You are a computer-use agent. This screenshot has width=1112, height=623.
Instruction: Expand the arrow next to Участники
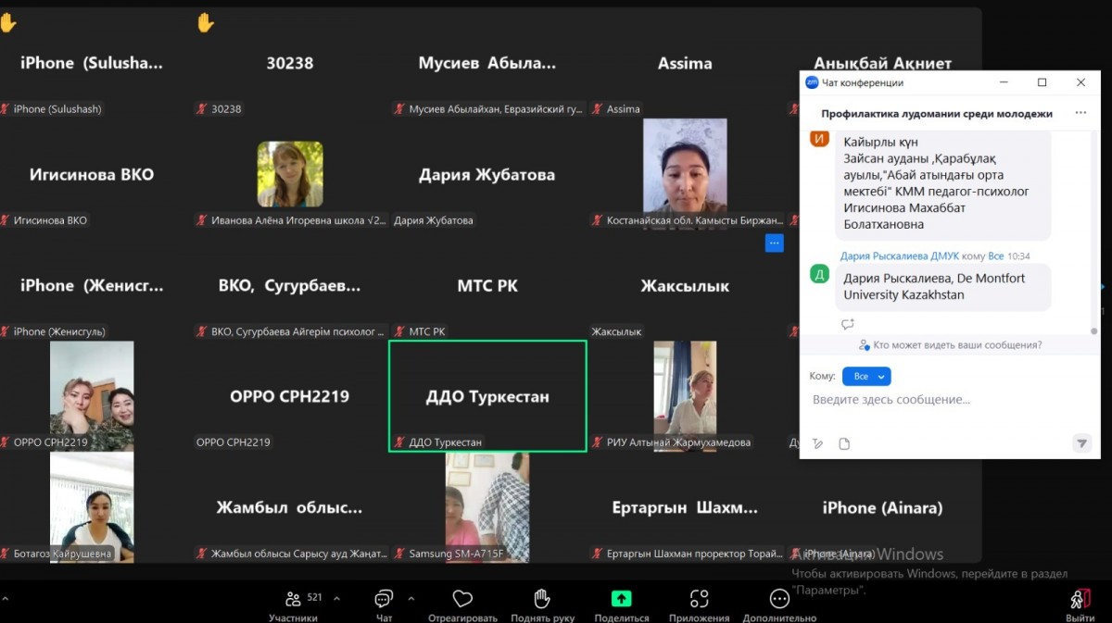pos(335,598)
